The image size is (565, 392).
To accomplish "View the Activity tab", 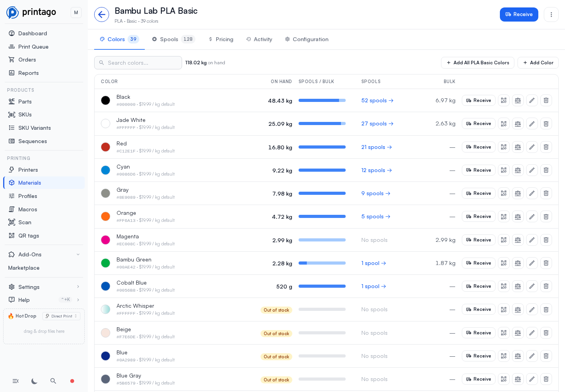I will click(x=259, y=39).
